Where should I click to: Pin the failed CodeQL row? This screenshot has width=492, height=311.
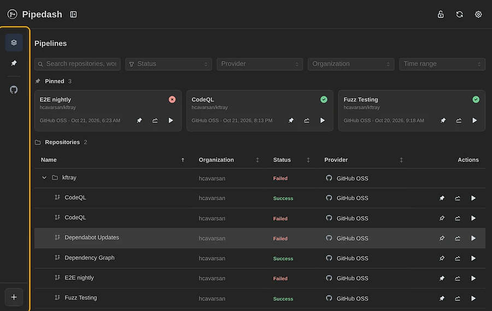pyautogui.click(x=442, y=218)
